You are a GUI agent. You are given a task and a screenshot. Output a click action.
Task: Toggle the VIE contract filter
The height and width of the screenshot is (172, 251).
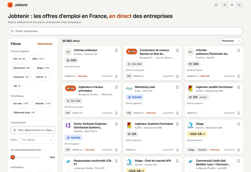tap(17, 86)
